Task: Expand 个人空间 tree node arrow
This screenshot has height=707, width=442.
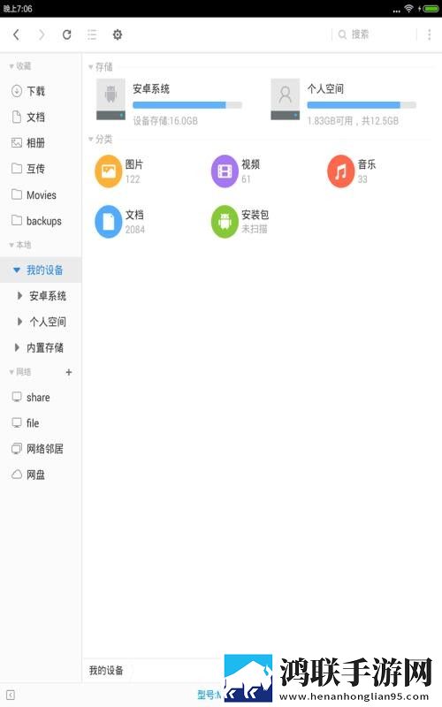Action: 19,322
